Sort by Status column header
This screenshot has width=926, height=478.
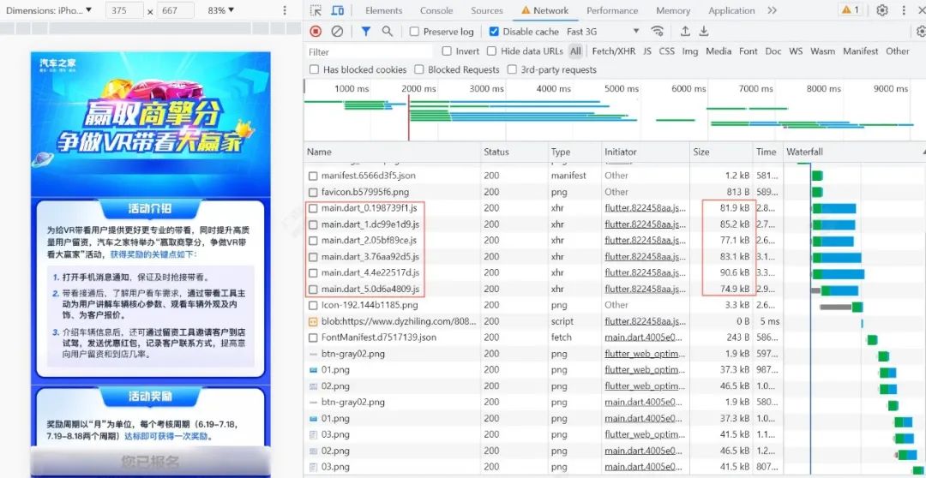514,152
